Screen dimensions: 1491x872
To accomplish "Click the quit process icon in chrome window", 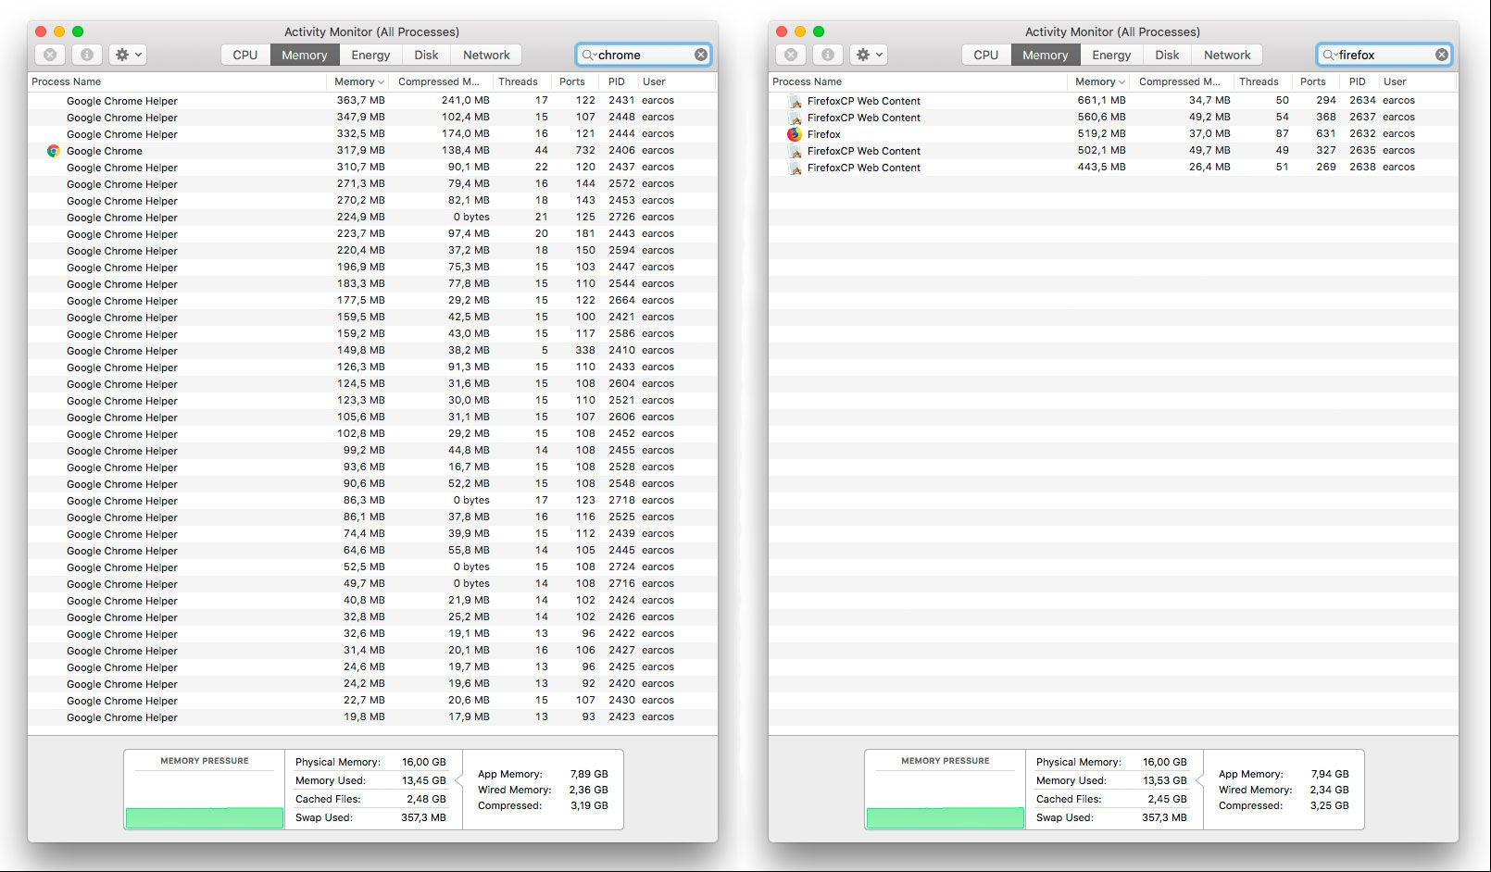I will 50,55.
